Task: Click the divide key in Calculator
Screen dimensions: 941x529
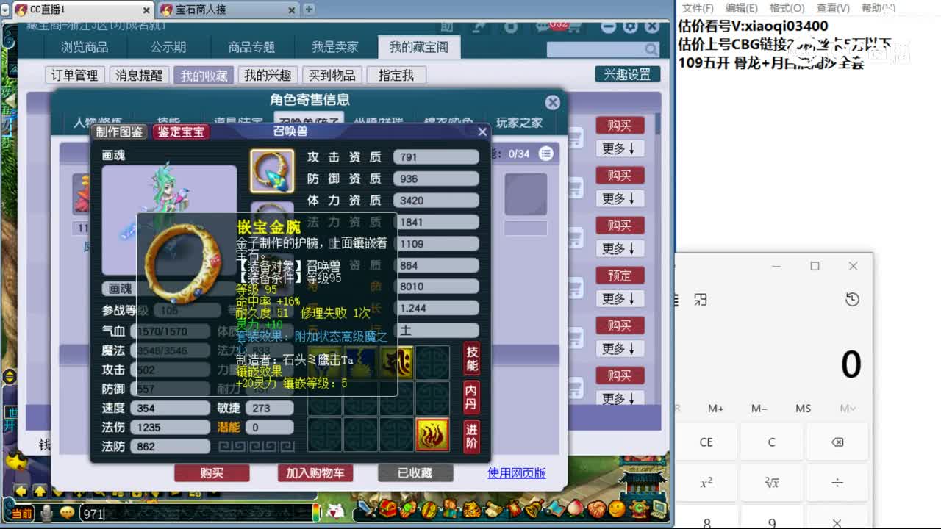Action: click(x=837, y=483)
